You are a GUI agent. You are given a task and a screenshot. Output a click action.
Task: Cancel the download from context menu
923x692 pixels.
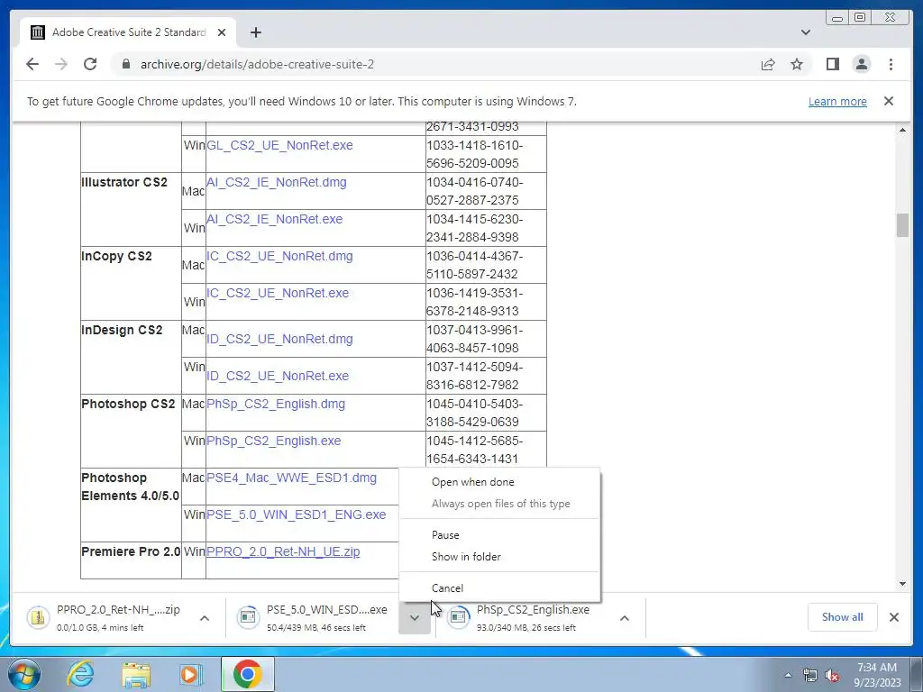tap(499, 587)
